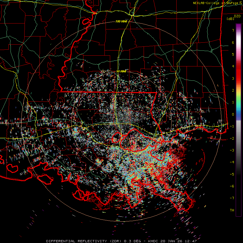Click the -2 value on color scale
The height and width of the screenshot is (243, 243).
[232, 138]
